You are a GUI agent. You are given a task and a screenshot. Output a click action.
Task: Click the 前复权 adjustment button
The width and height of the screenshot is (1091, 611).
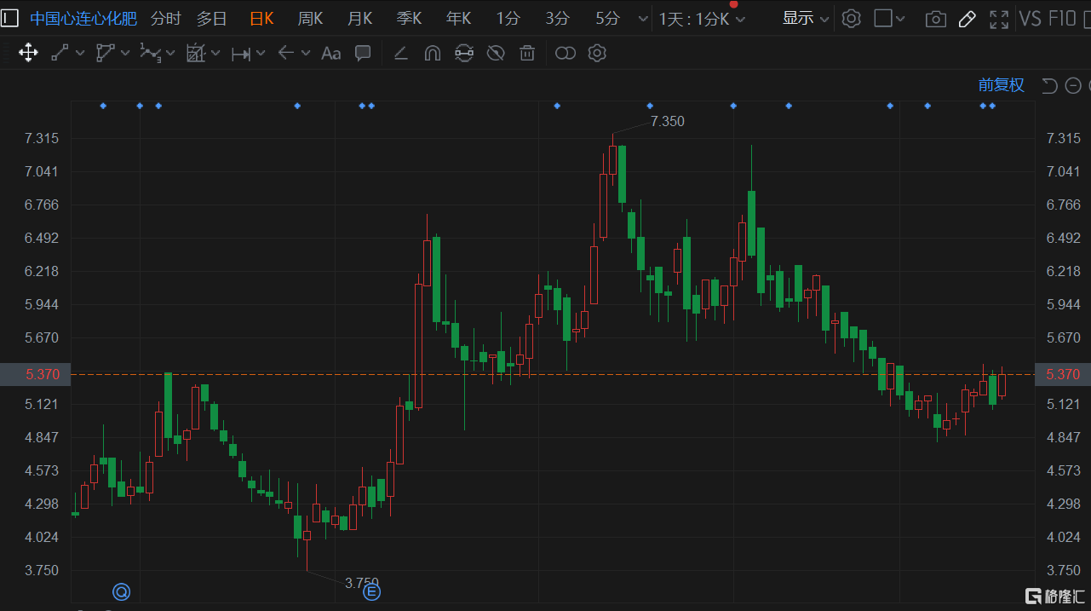click(x=1002, y=85)
